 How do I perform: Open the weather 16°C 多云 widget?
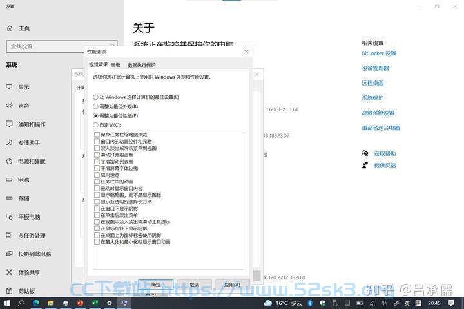point(283,303)
